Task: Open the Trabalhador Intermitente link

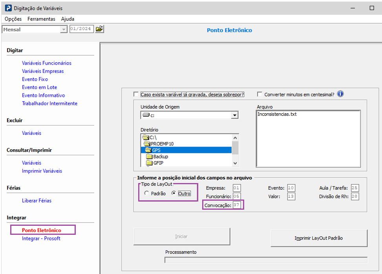Action: [50, 103]
